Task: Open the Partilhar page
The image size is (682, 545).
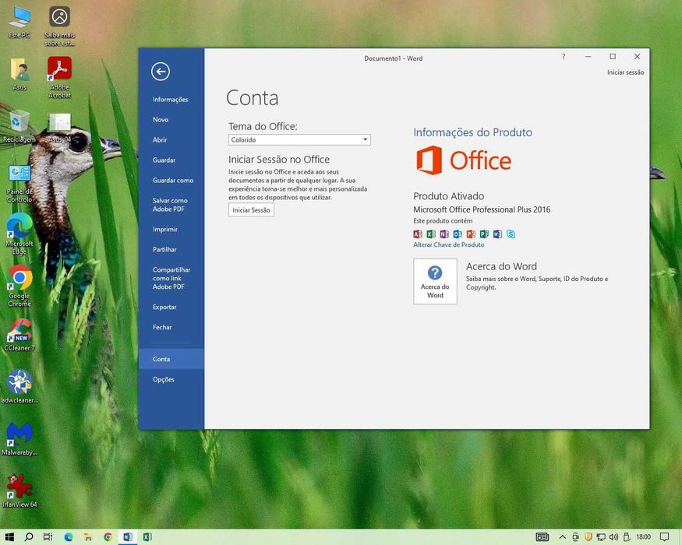Action: coord(164,249)
